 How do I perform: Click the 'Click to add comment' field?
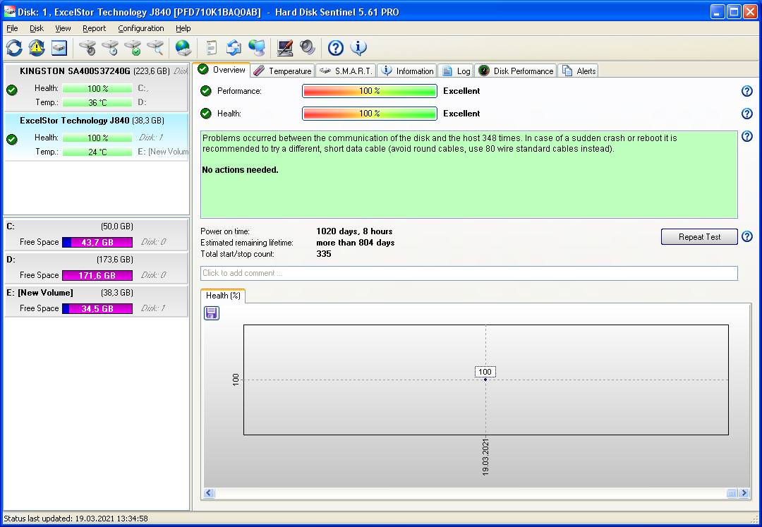[469, 273]
